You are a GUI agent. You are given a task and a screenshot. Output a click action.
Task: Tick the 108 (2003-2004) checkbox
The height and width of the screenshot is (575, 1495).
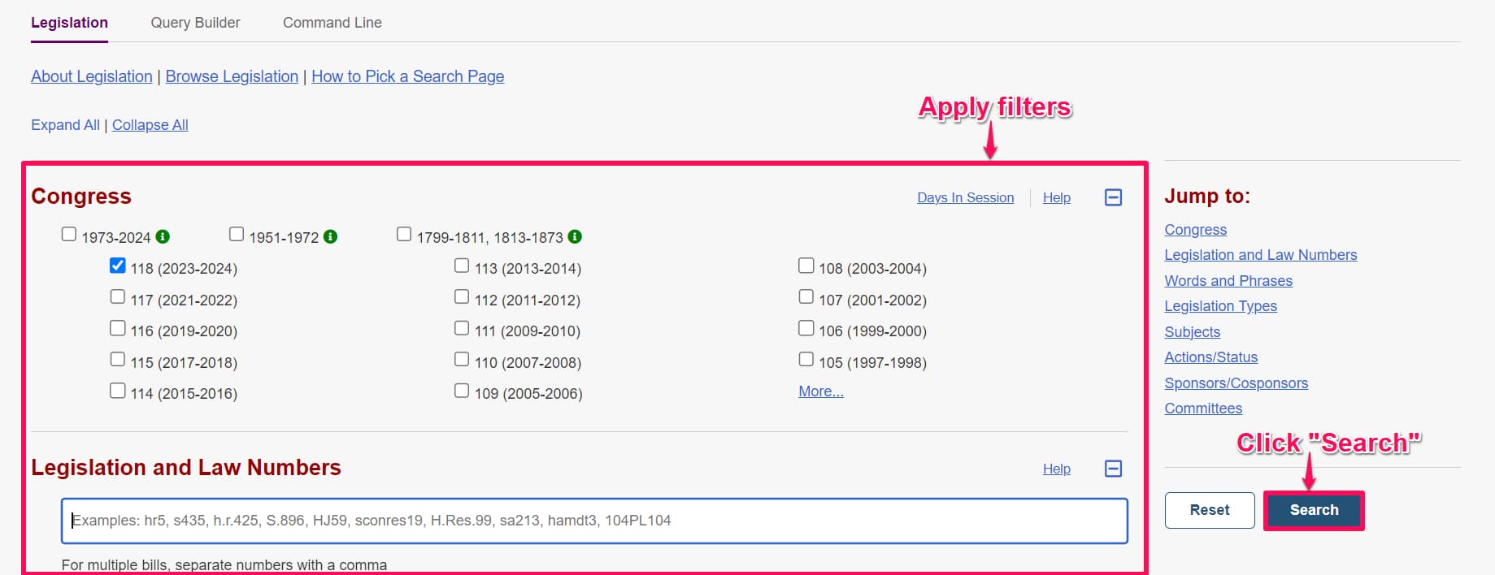tap(806, 266)
